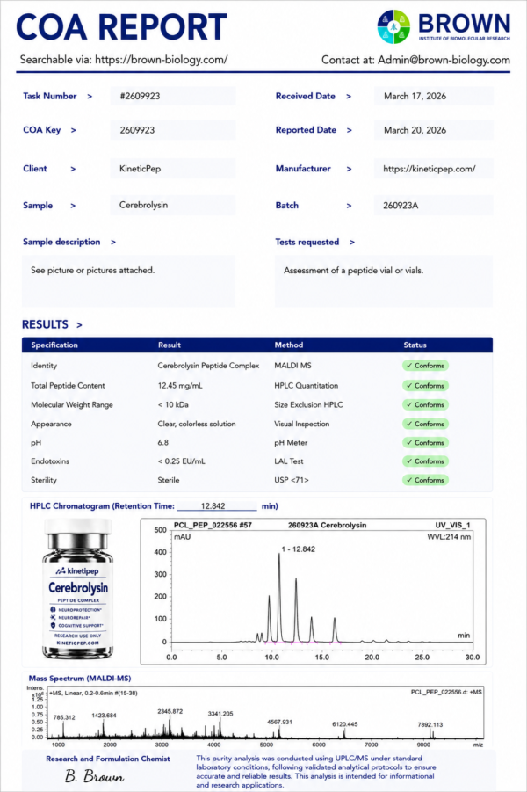The image size is (527, 792).
Task: Click the arrow next to Tests requested
Action: 352,242
